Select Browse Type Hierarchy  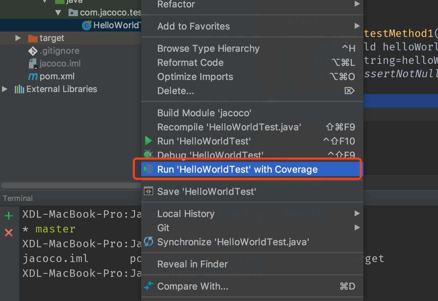click(x=252, y=48)
